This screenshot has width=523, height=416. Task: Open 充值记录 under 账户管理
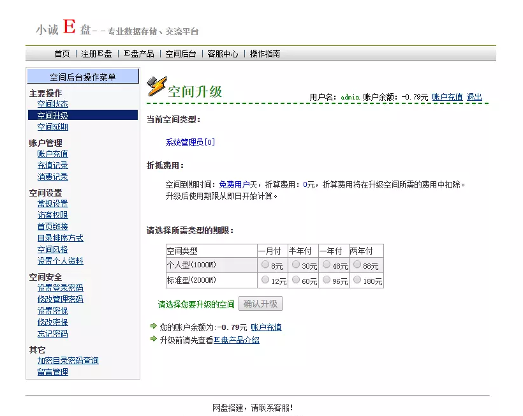(52, 165)
